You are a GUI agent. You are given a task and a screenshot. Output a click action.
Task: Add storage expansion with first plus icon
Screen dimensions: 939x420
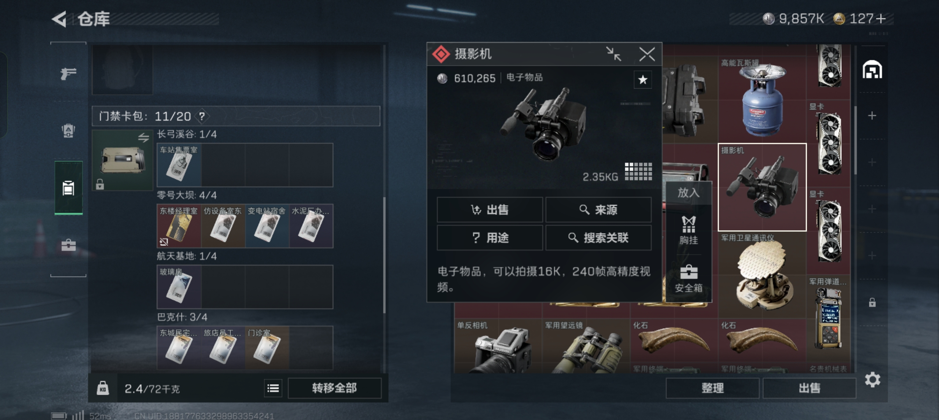[x=872, y=115]
